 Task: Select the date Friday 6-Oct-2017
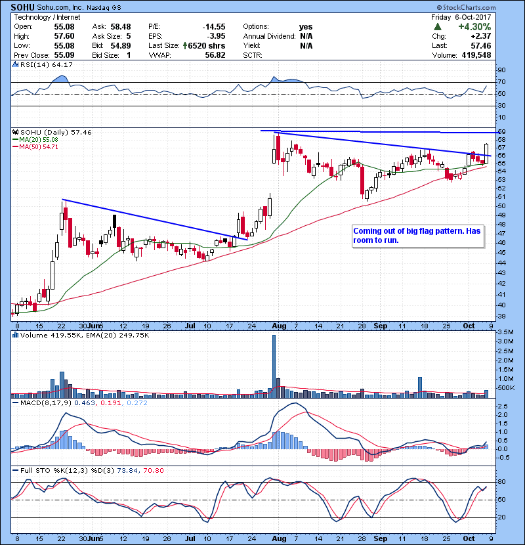pos(461,17)
